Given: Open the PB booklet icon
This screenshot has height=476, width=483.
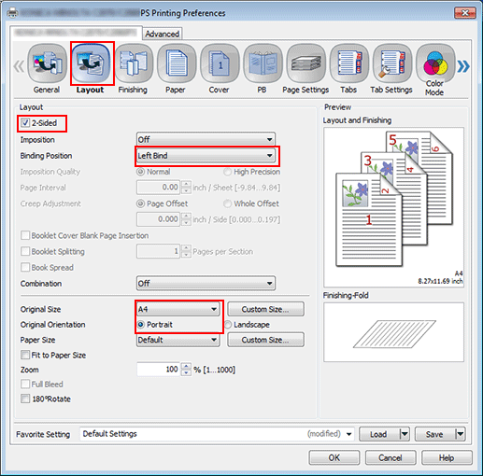Looking at the screenshot, I should [263, 63].
